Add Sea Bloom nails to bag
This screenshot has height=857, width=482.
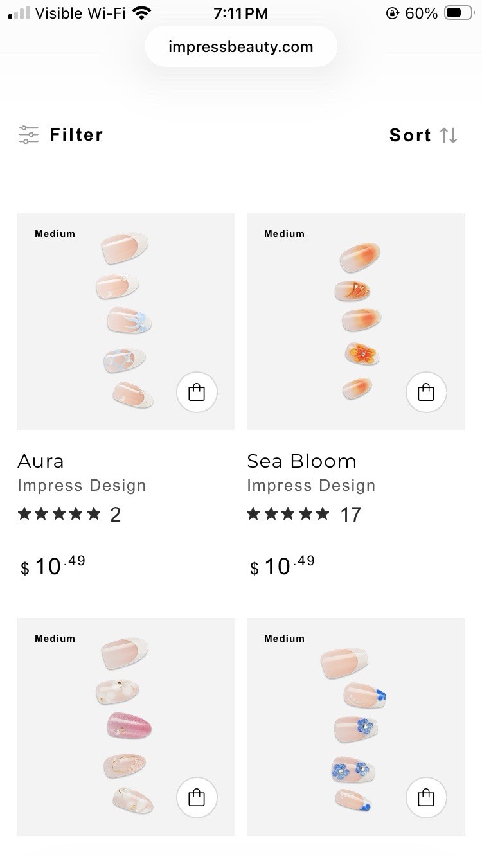tap(426, 392)
